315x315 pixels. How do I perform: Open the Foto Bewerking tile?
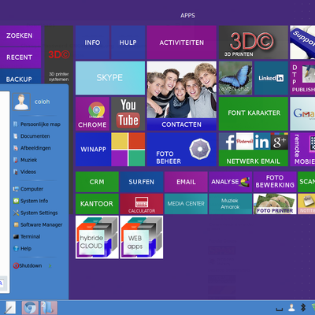pyautogui.click(x=275, y=182)
